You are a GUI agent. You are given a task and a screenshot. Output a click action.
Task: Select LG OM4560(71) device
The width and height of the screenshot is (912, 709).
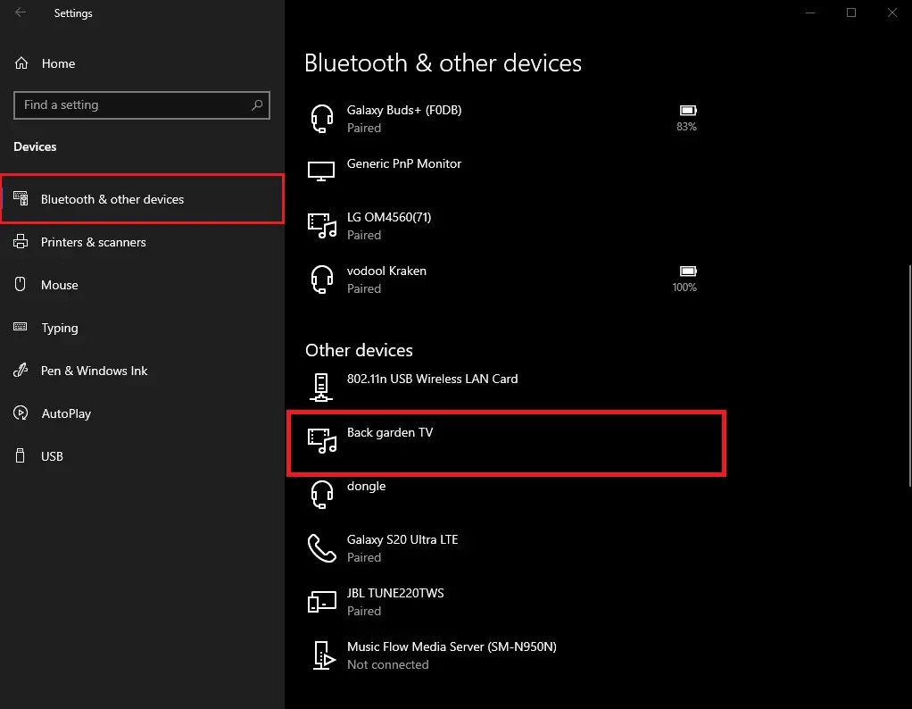(x=506, y=226)
